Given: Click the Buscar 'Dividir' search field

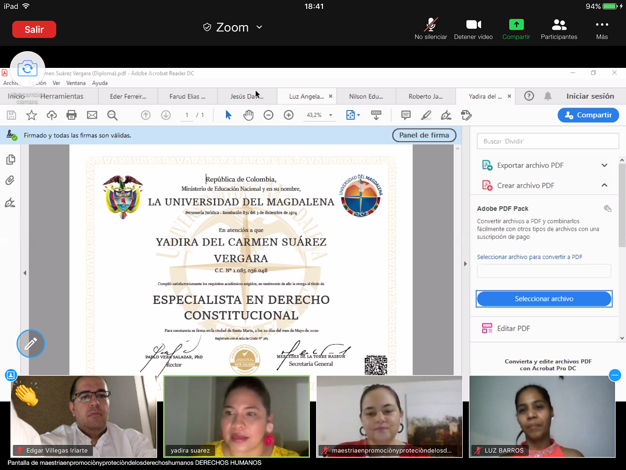Looking at the screenshot, I should [x=548, y=141].
